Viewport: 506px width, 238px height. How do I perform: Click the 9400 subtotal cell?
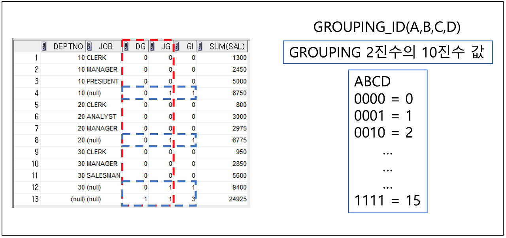(240, 188)
